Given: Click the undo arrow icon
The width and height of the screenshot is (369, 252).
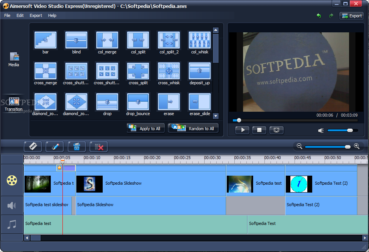Looking at the screenshot, I should point(319,16).
